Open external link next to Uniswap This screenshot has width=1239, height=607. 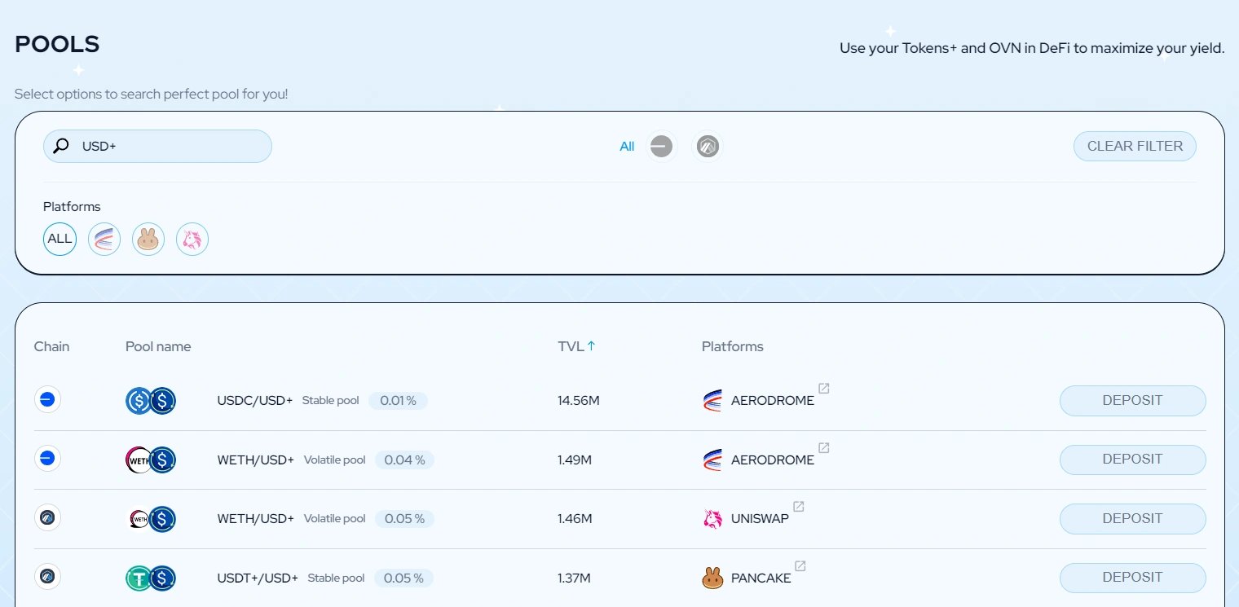pyautogui.click(x=799, y=507)
